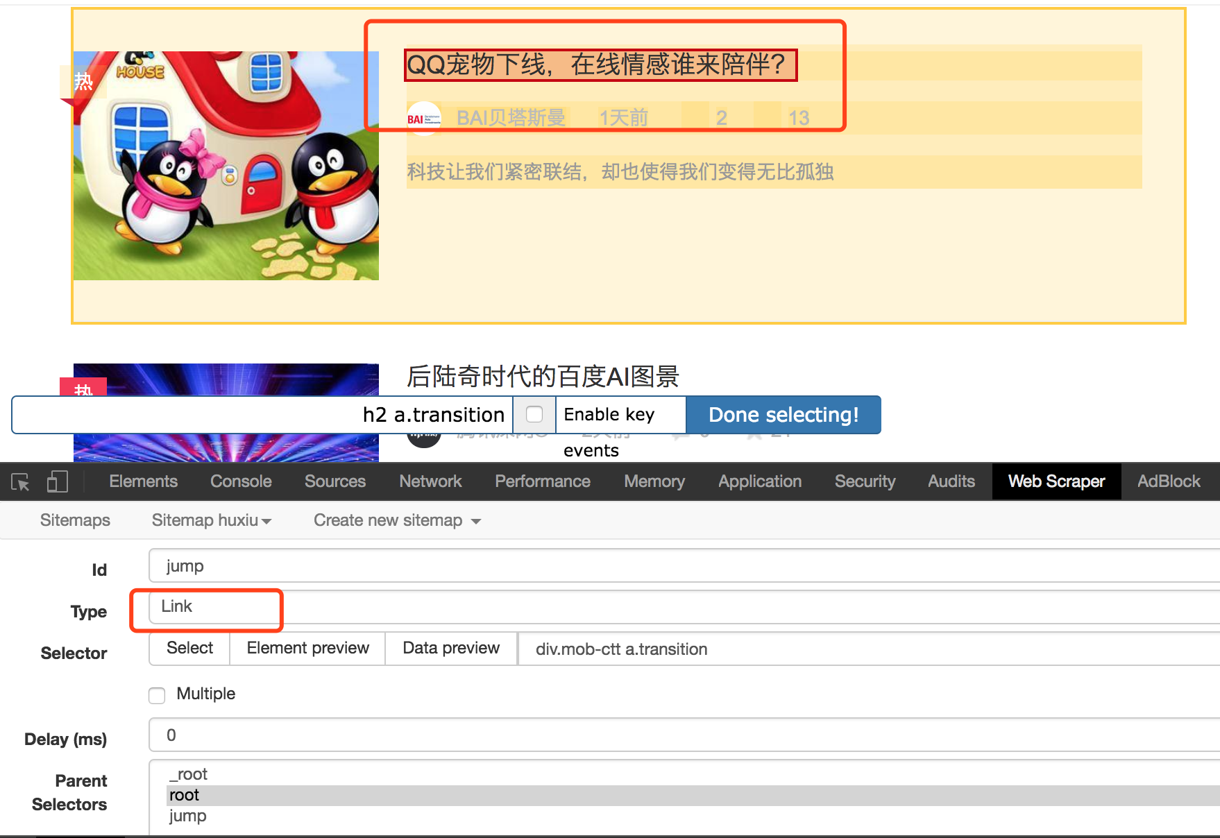Click the 1天前 timestamp text
Viewport: 1220px width, 838px height.
coord(623,118)
